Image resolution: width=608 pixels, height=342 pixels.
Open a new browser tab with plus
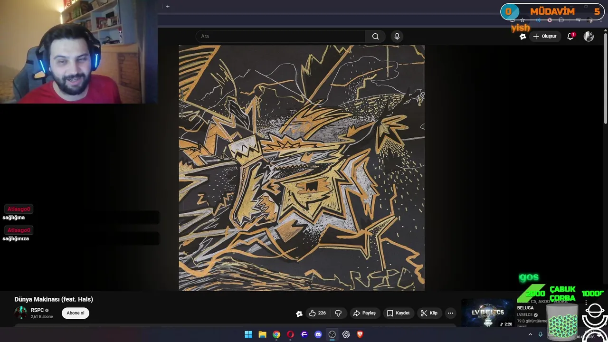[x=168, y=6]
